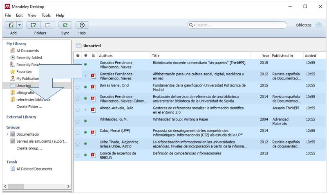
Task: Toggle favorite star for Uribe Tirado row
Action: pos(78,144)
